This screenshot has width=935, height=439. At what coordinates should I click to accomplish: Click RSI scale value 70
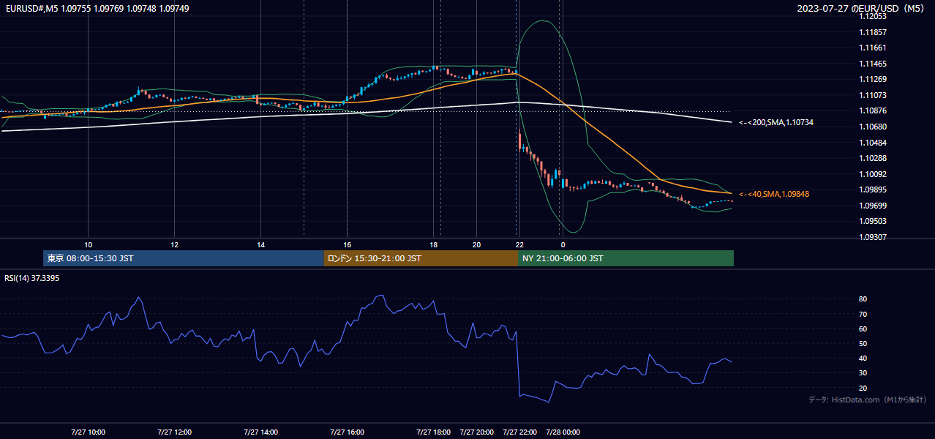tap(863, 314)
